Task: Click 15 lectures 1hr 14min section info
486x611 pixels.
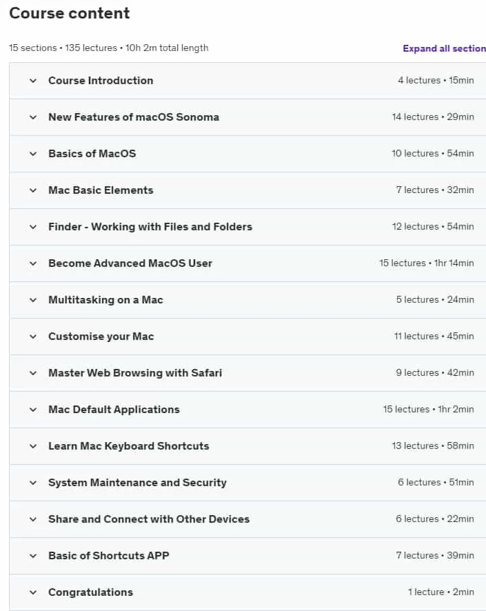Action: 427,263
